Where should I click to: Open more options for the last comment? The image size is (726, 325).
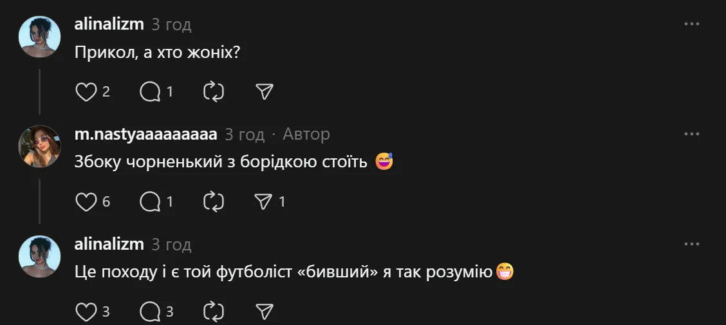pos(691,244)
